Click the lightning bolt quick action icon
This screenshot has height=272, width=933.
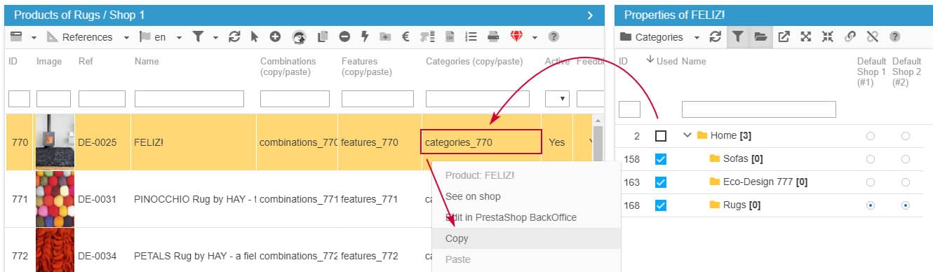point(365,36)
